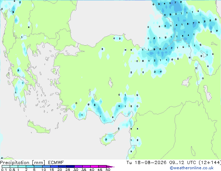Click the island of Rhodes on map

pos(65,118)
